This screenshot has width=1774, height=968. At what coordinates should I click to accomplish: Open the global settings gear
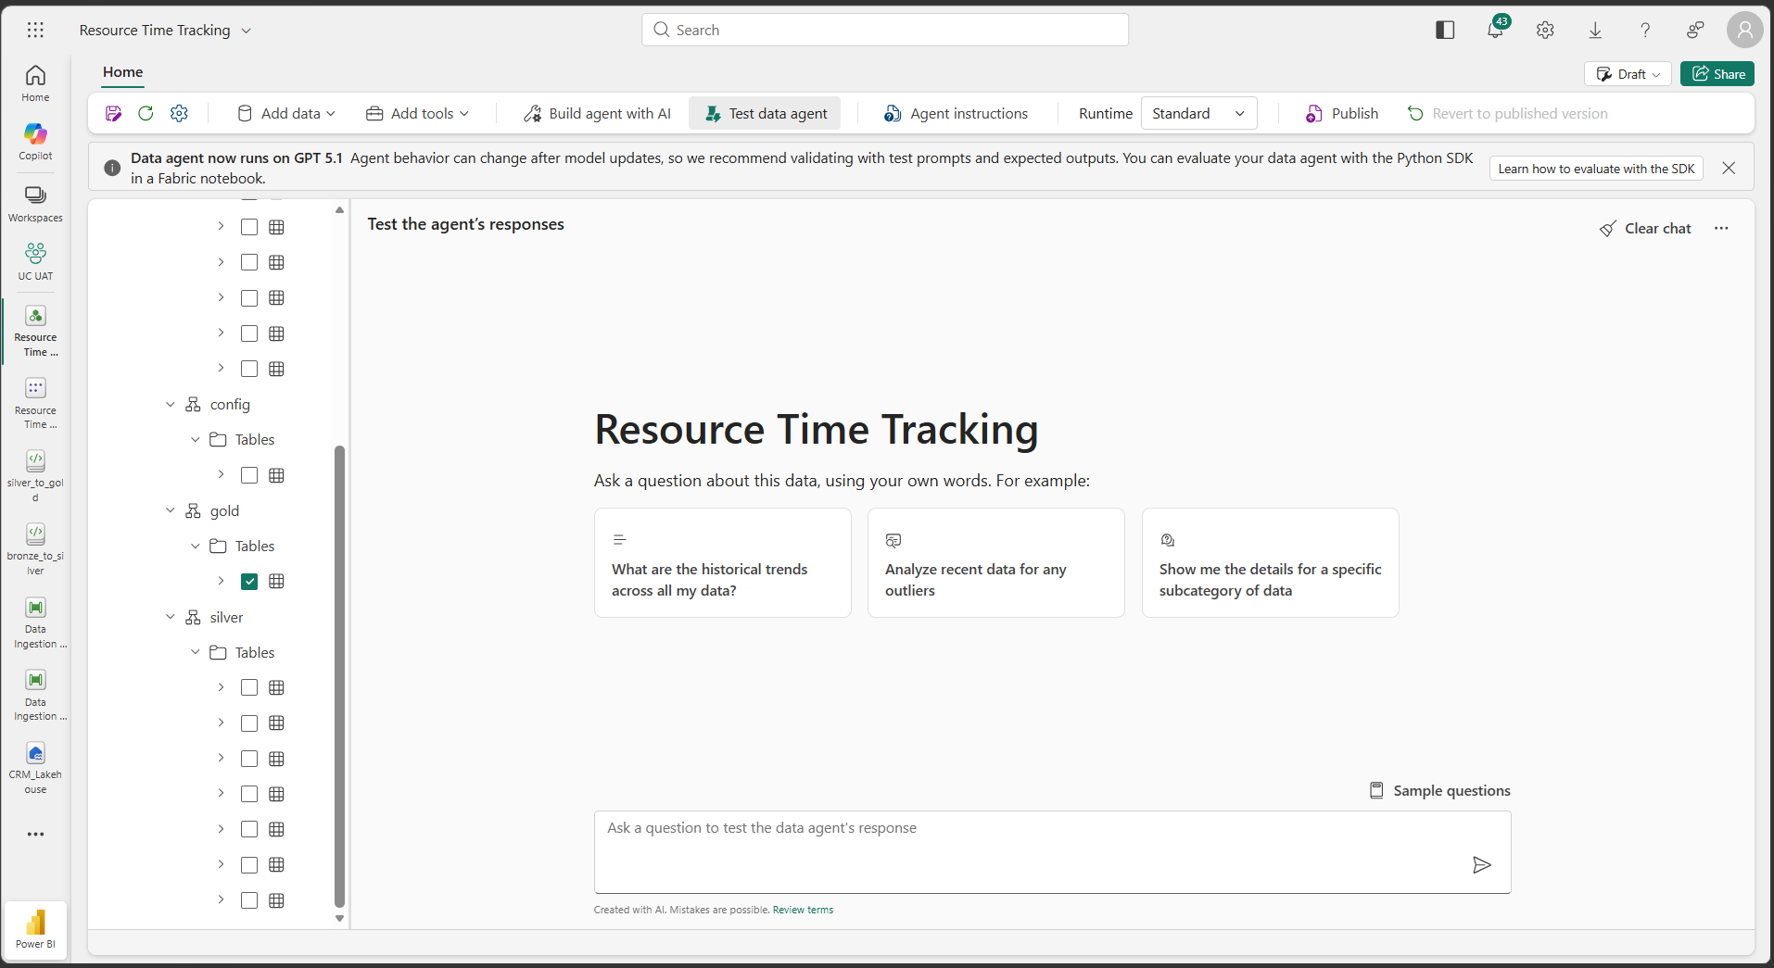[x=1545, y=30]
